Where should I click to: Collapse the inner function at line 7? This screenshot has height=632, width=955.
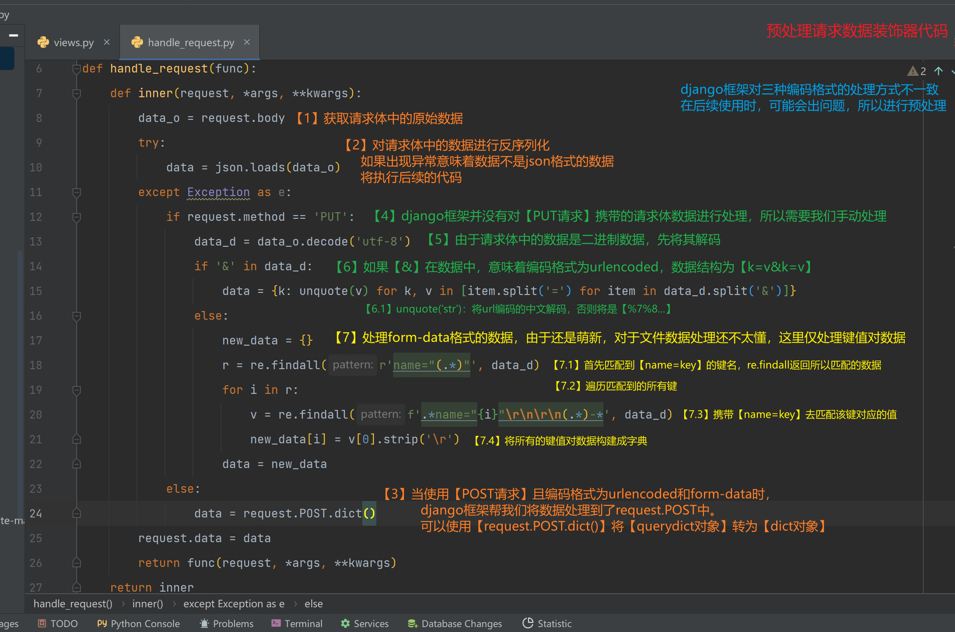coord(76,94)
